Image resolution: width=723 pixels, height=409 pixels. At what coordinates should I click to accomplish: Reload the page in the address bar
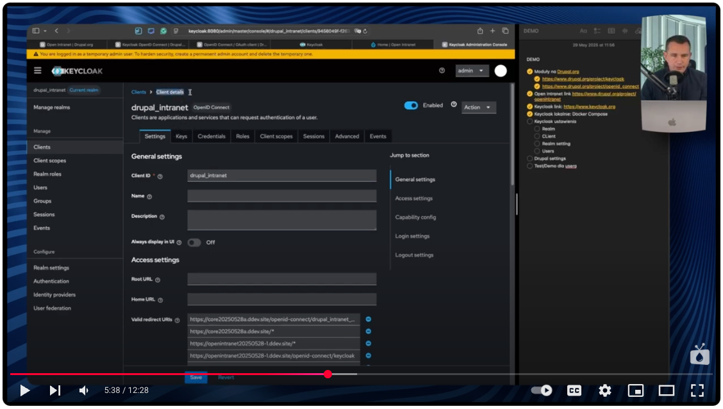click(x=365, y=31)
